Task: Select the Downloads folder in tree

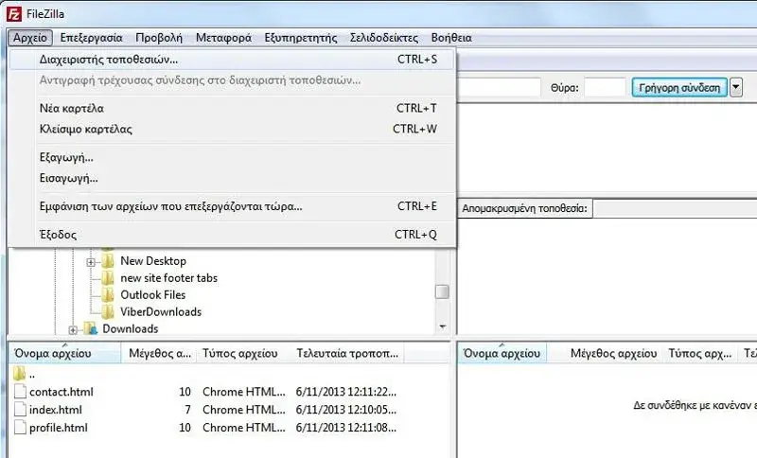Action: click(x=131, y=328)
